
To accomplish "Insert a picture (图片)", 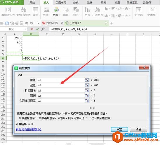I will point(46,12).
